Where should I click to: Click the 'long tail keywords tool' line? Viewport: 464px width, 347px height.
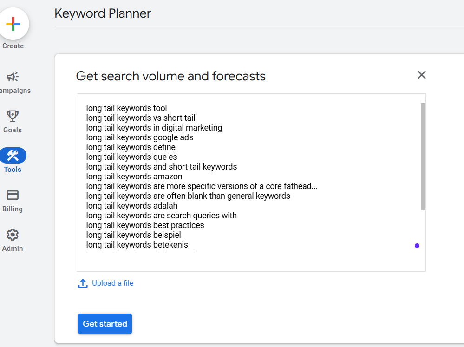pyautogui.click(x=126, y=108)
